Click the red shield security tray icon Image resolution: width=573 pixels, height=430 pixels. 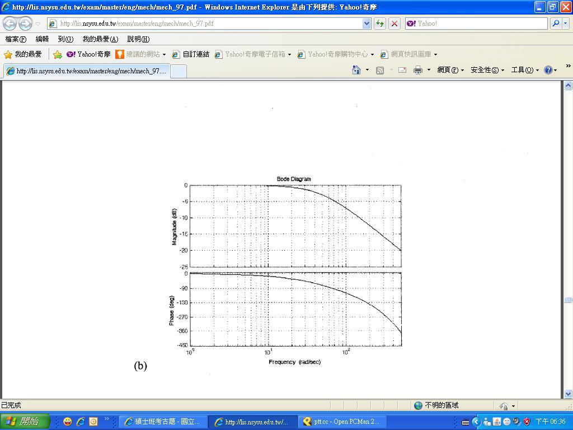[x=527, y=422]
